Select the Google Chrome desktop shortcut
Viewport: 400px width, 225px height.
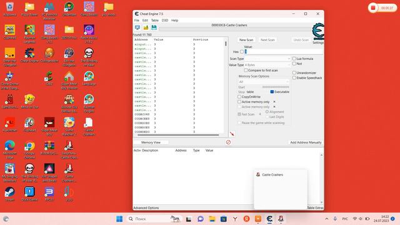click(x=29, y=150)
